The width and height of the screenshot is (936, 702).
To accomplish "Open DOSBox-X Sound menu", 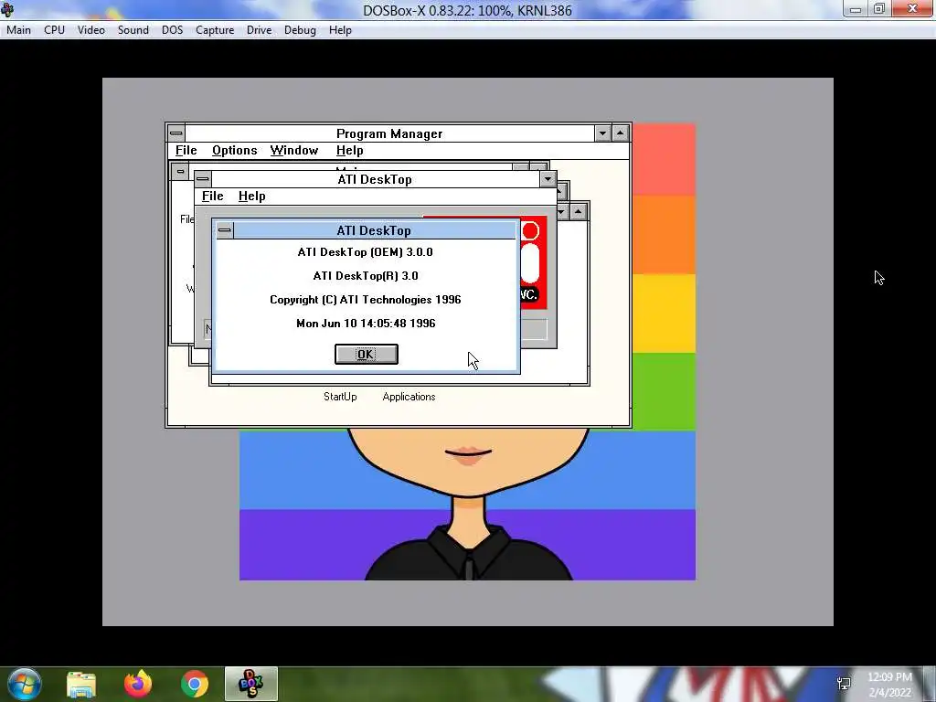I will [x=133, y=30].
